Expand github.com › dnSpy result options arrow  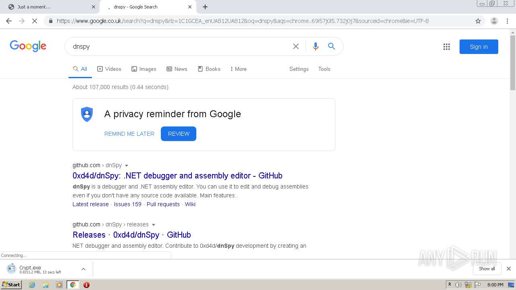pos(127,166)
